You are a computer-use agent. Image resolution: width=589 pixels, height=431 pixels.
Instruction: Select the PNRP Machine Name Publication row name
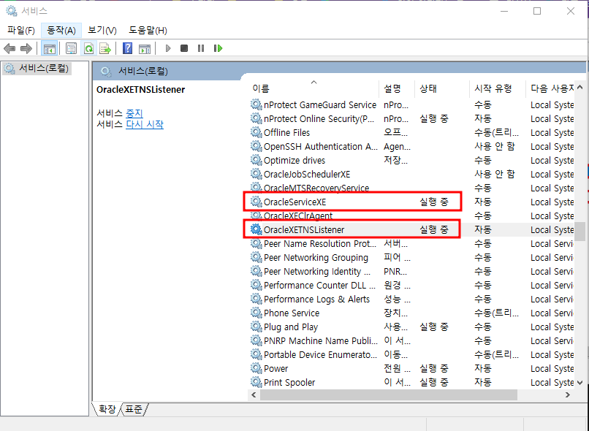[320, 340]
